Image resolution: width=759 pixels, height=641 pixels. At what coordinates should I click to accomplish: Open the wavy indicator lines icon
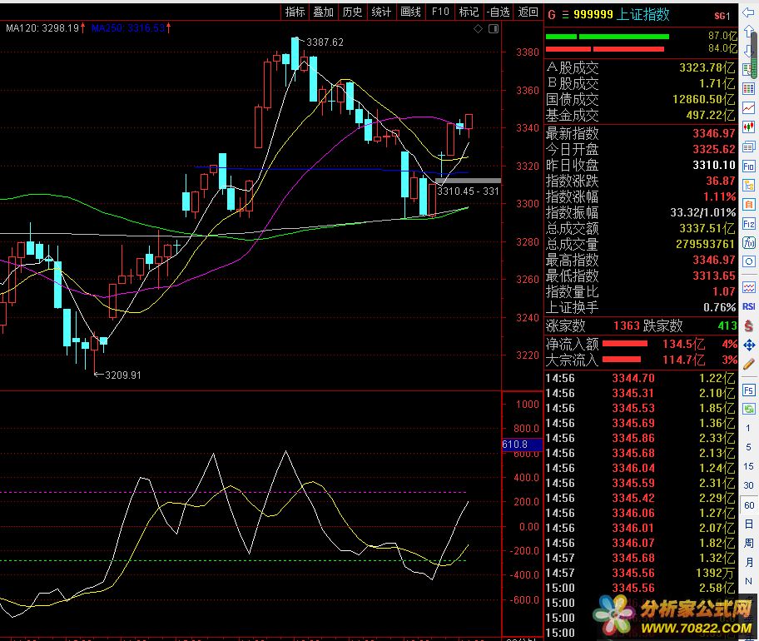pos(748,287)
